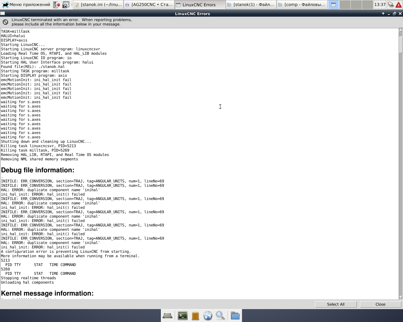Open the window menu icon of LinuxCNC Errors
403x322 pixels.
[x=3, y=14]
